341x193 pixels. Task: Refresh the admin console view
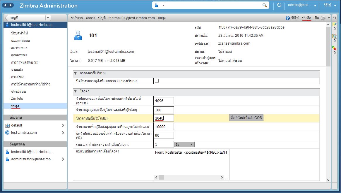279,5
